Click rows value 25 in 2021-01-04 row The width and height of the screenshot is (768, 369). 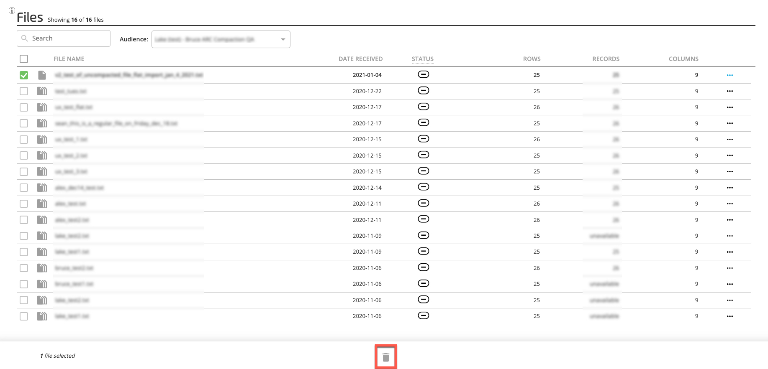coord(537,75)
